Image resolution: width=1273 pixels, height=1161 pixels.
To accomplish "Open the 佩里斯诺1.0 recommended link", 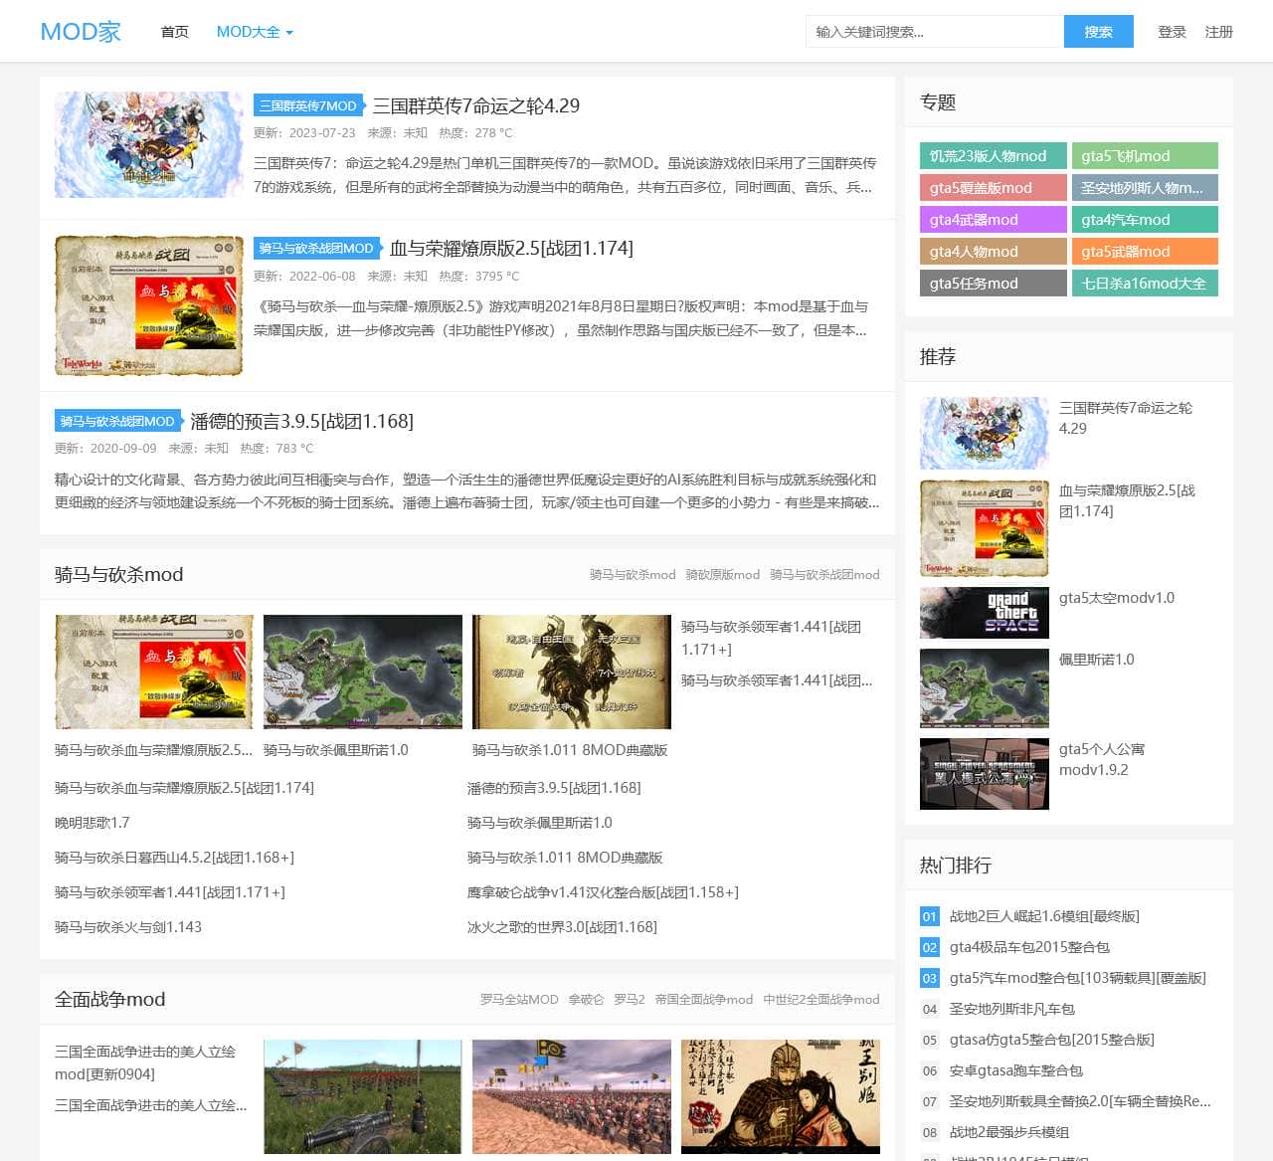I will [x=1096, y=660].
